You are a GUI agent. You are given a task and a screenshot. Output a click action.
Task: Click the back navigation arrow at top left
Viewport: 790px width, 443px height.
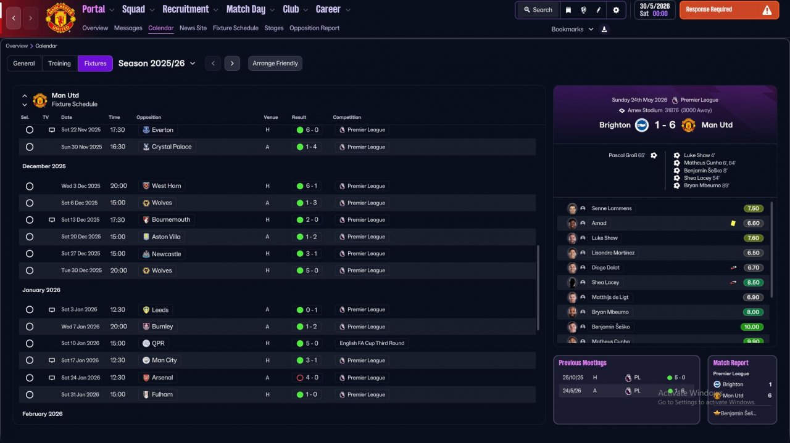14,18
